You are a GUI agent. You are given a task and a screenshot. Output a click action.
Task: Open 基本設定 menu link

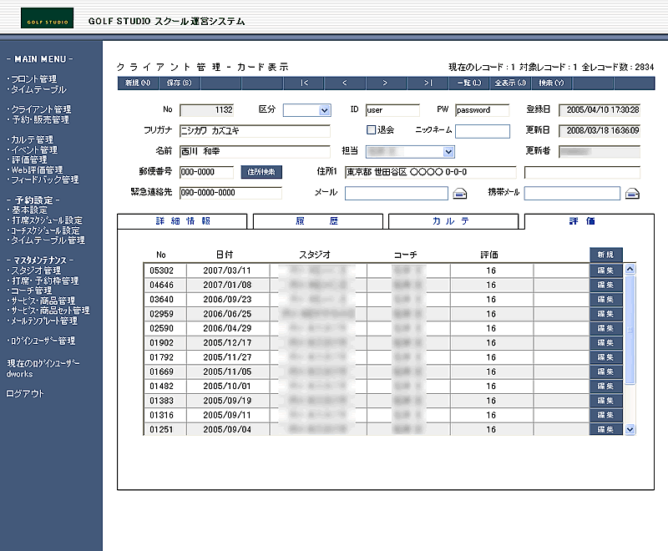click(29, 210)
